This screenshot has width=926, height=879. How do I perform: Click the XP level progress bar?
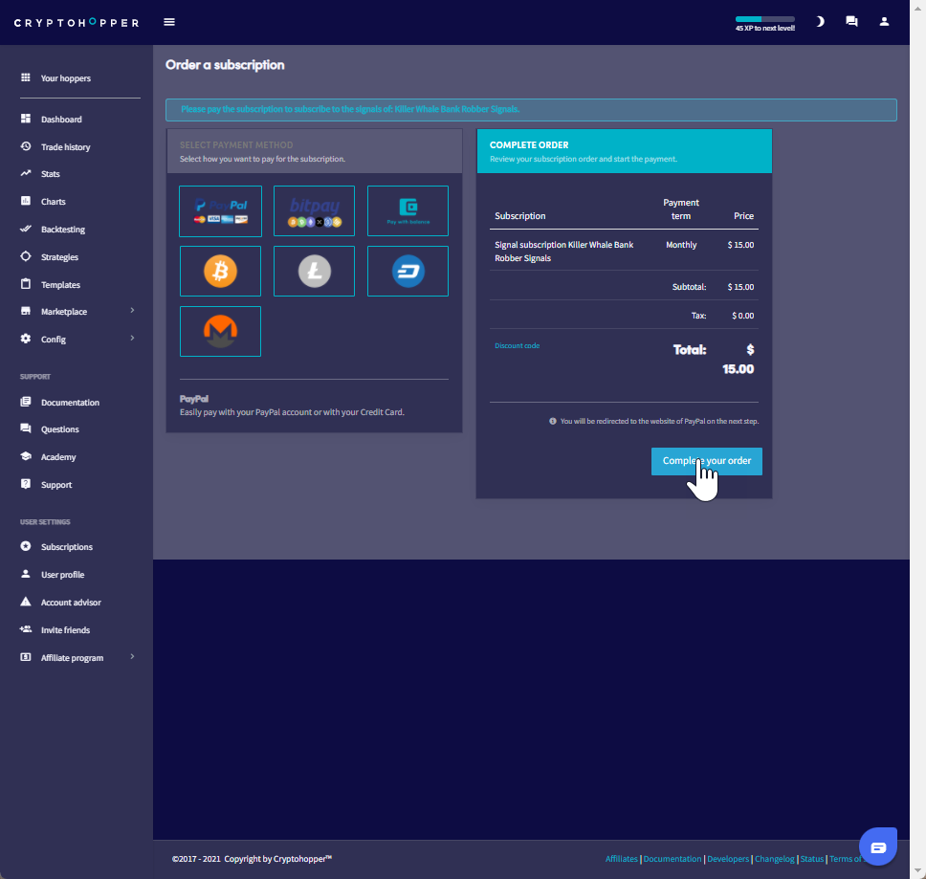[x=764, y=19]
